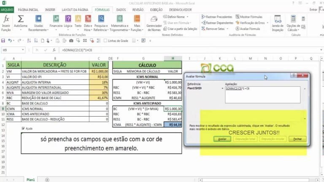This screenshot has width=324, height=182.
Task: Open the ARQUIVO tab
Action: click(x=7, y=10)
